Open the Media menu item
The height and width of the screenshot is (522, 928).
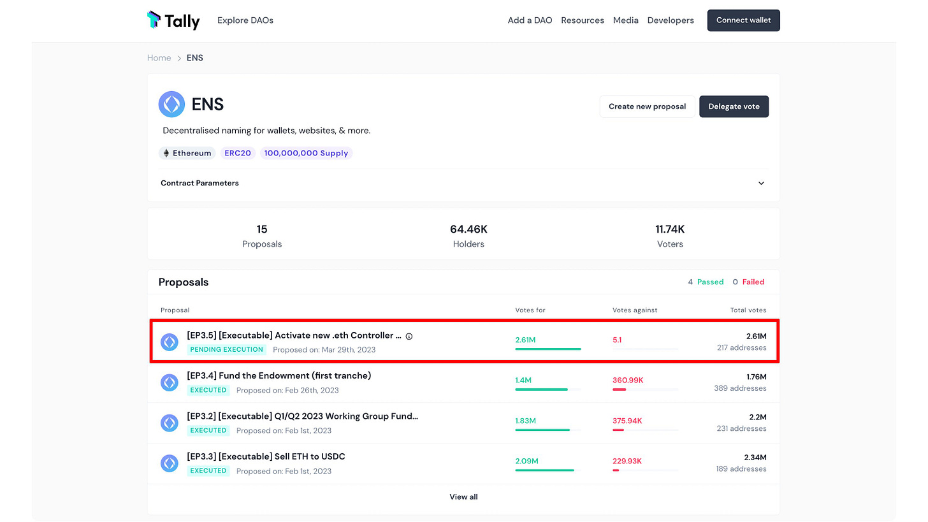626,20
